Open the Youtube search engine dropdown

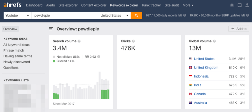coord(18,16)
